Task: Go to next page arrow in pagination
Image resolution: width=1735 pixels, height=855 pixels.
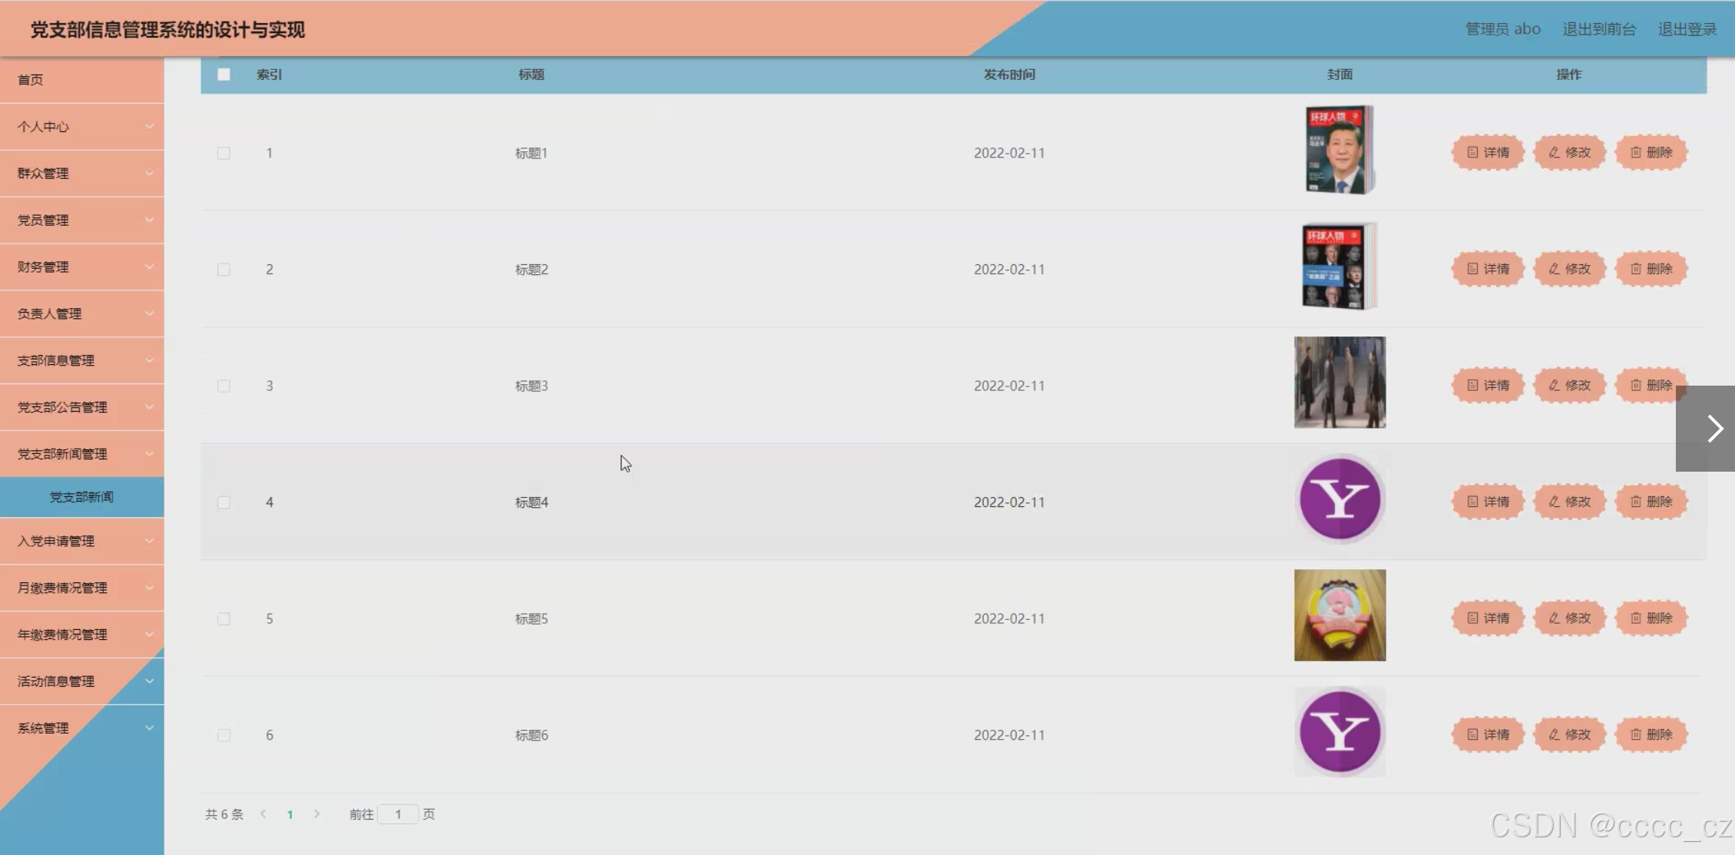Action: point(316,814)
